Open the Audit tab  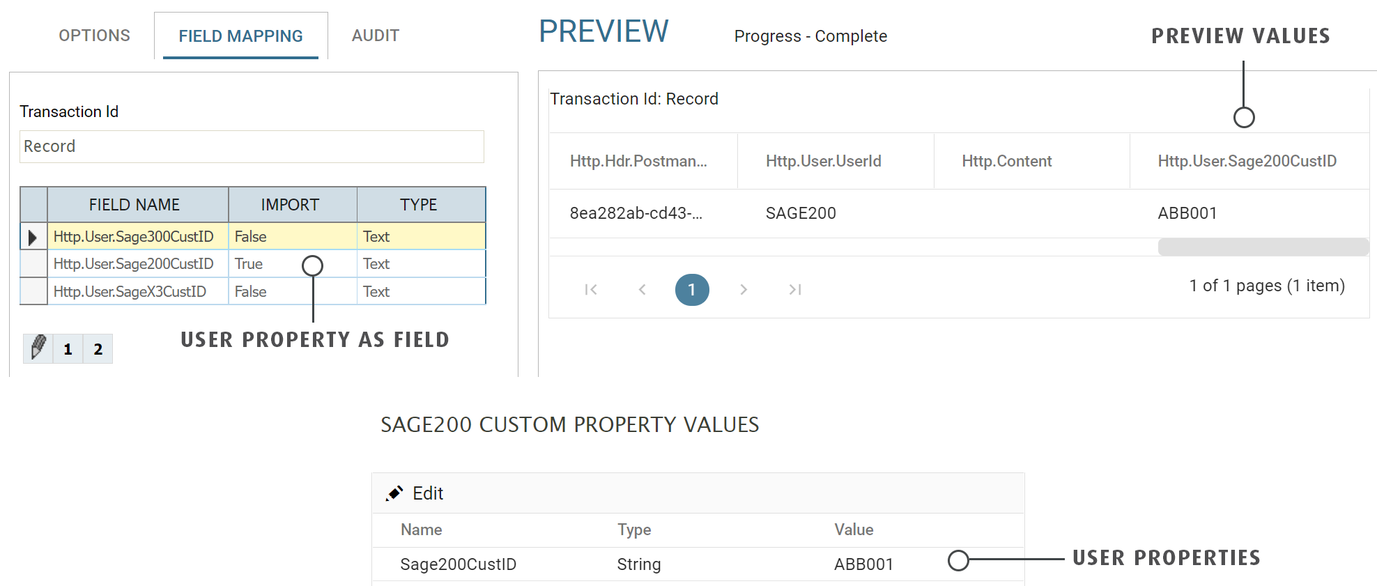(x=375, y=36)
